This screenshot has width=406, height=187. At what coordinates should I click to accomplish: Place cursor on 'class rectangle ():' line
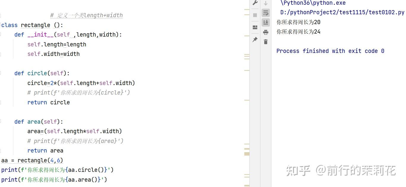pos(32,25)
